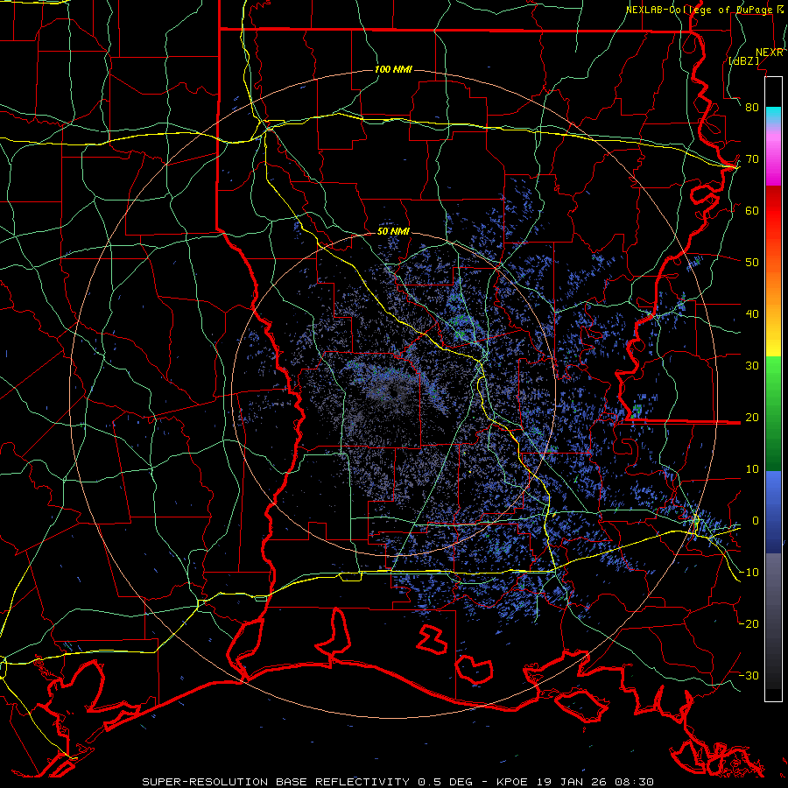788x788 pixels.
Task: Select the 70 value on dBZ scale
Action: pos(752,159)
